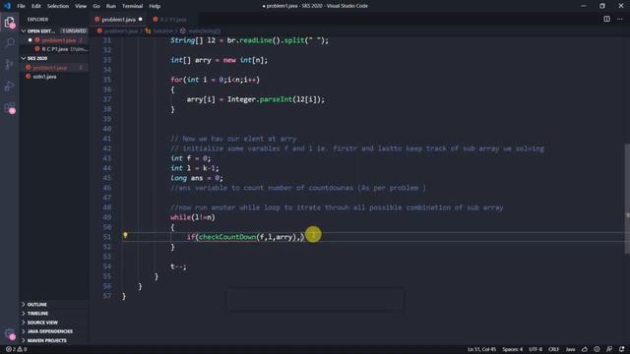Click unsaved dot on problem1.java tab
Viewport: 630px width, 354px height.
140,20
